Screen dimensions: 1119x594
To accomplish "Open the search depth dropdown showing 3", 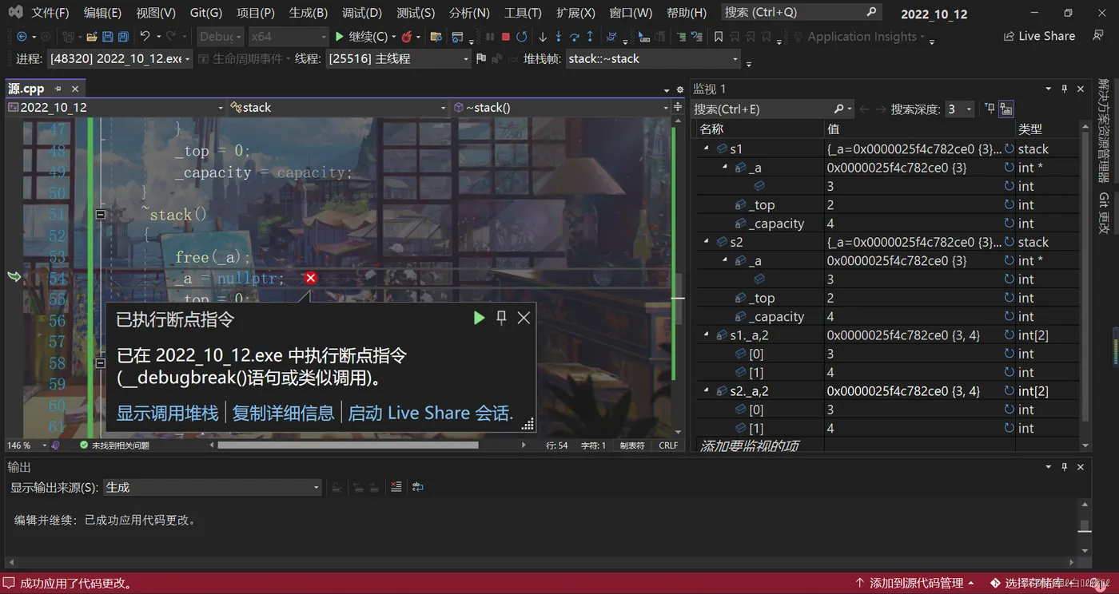I will coord(959,109).
